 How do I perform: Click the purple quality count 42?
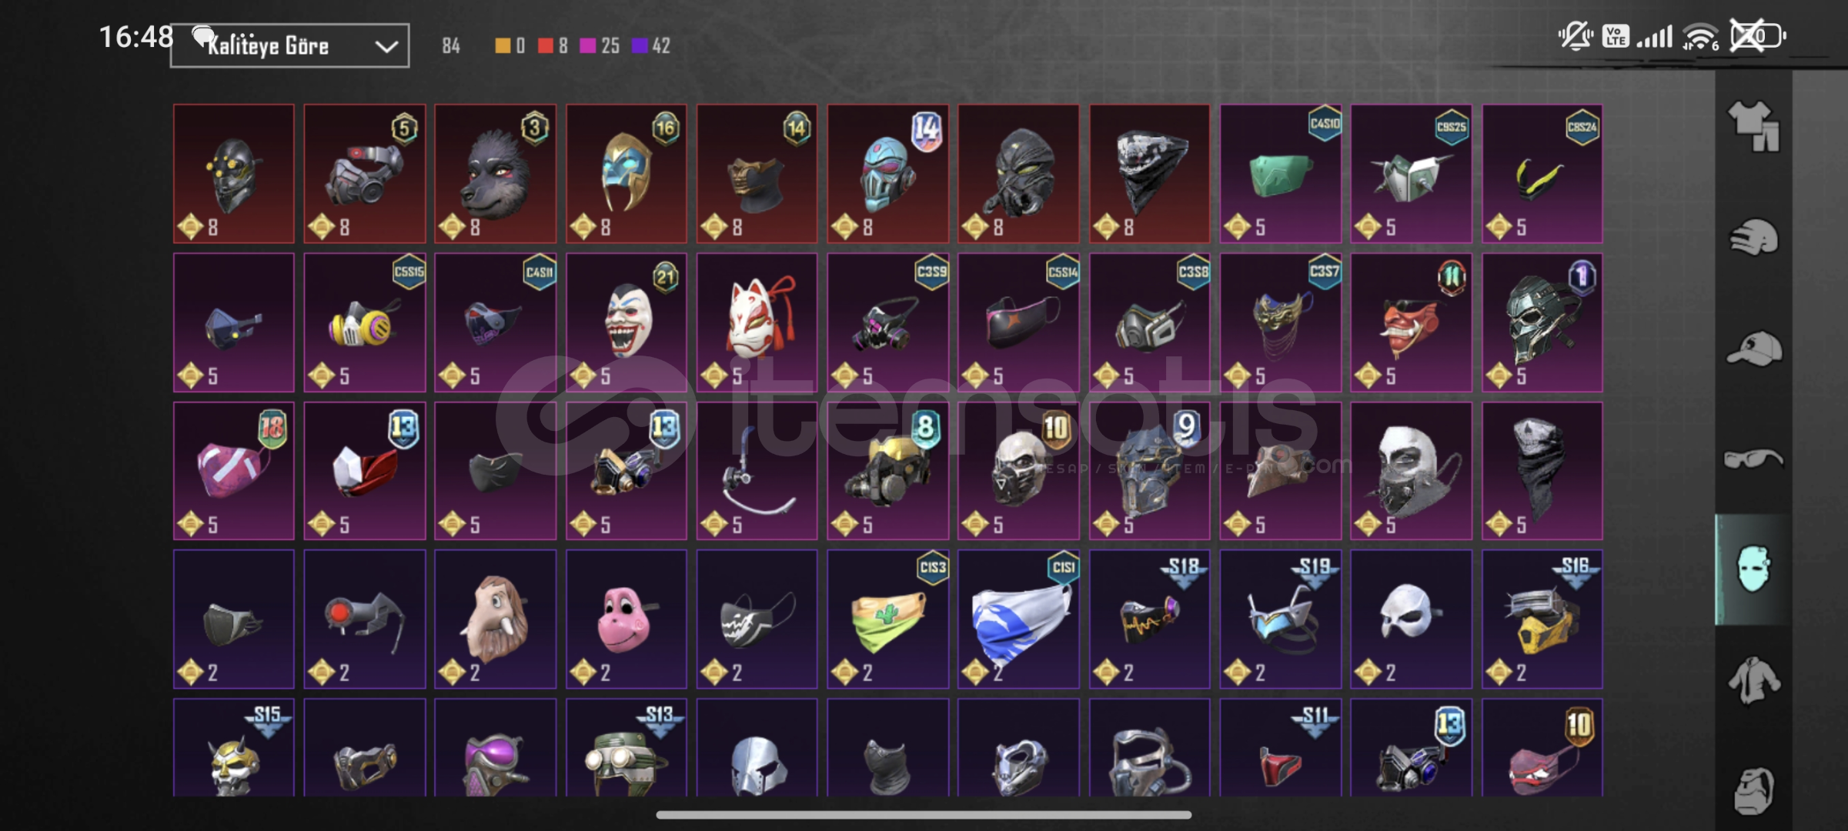point(651,46)
